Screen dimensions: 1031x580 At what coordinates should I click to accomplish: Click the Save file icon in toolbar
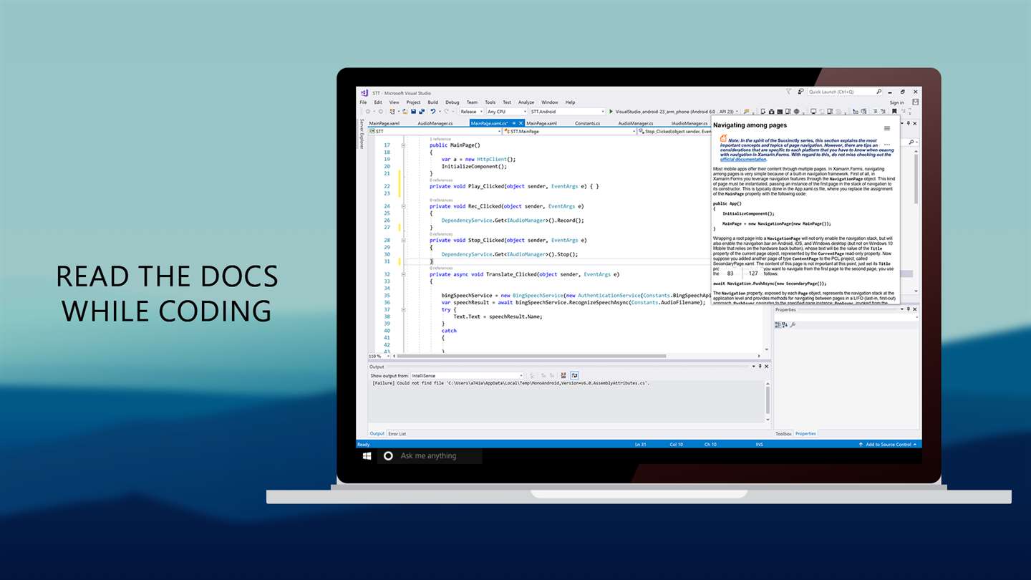click(x=414, y=112)
